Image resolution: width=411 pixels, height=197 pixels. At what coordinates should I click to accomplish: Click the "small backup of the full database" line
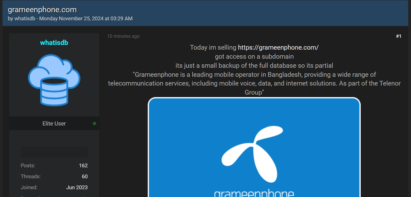254,66
